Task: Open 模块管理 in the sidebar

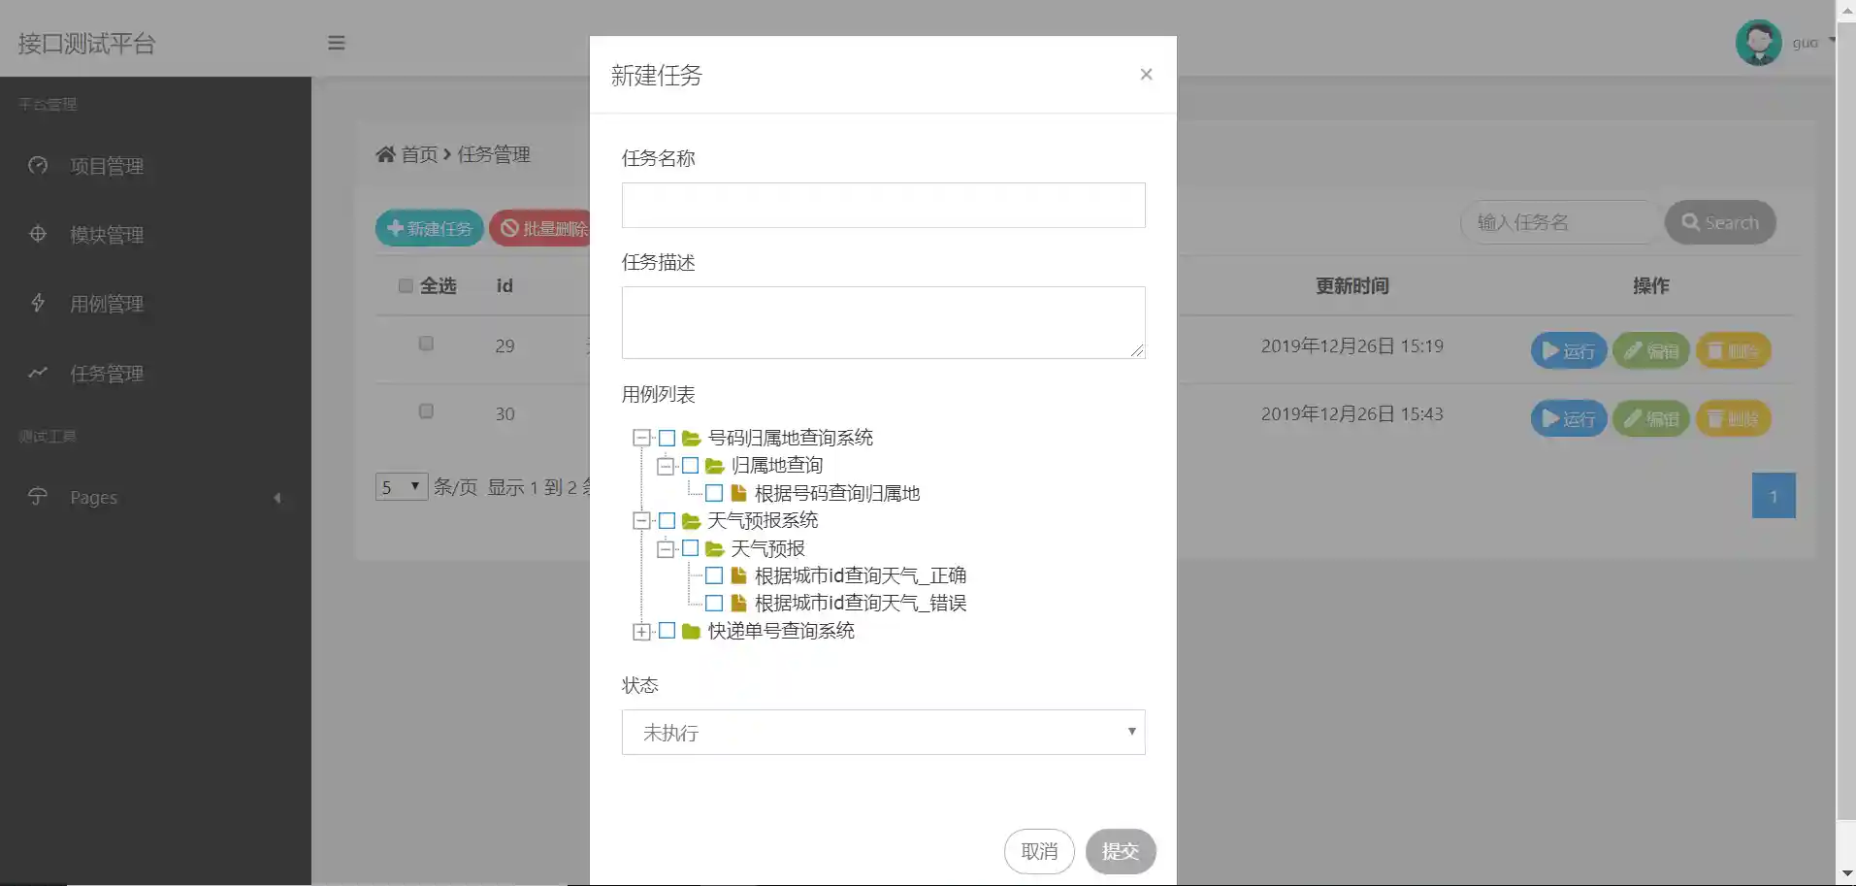Action: [x=107, y=235]
